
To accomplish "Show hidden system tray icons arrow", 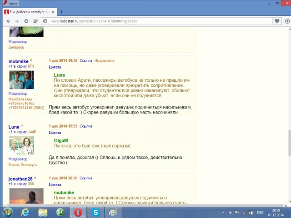I will pos(223,213).
